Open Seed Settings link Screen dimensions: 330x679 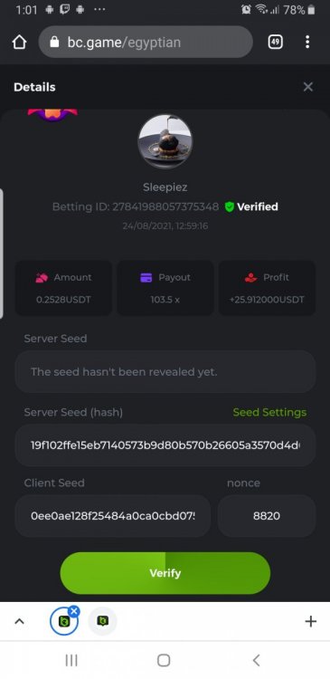[x=269, y=412]
